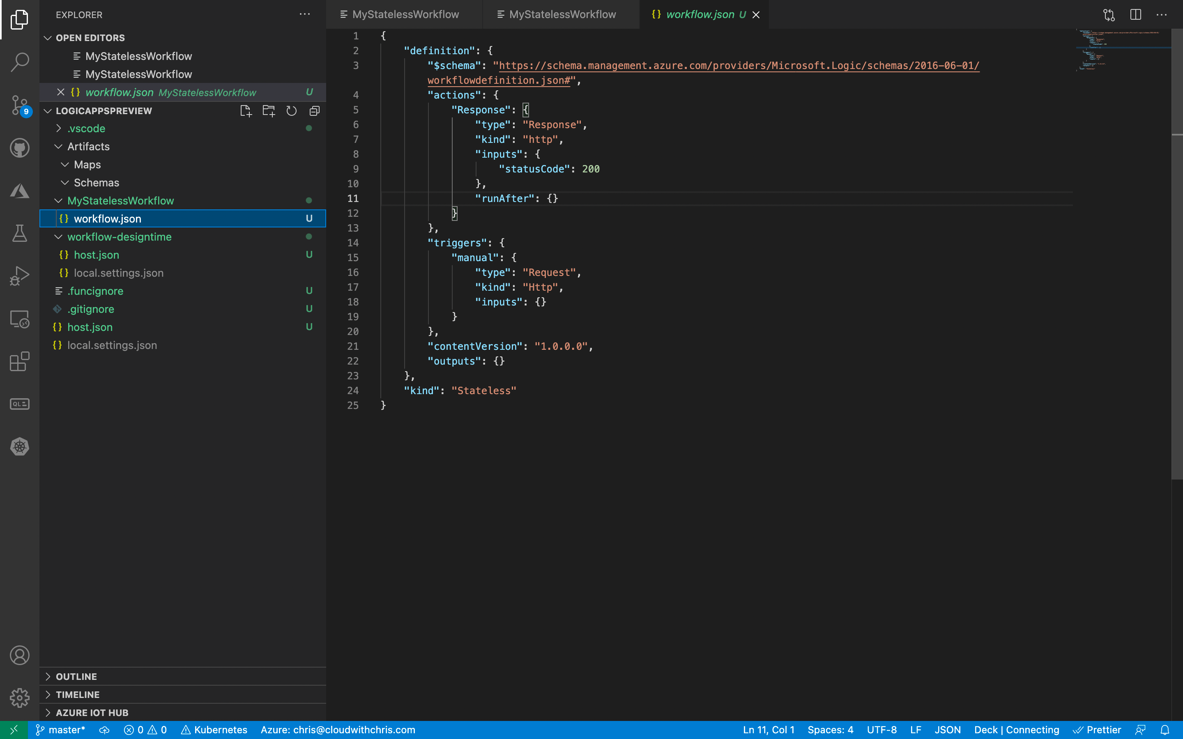Open the Search view
Screen dimensions: 1183x739
coord(19,62)
